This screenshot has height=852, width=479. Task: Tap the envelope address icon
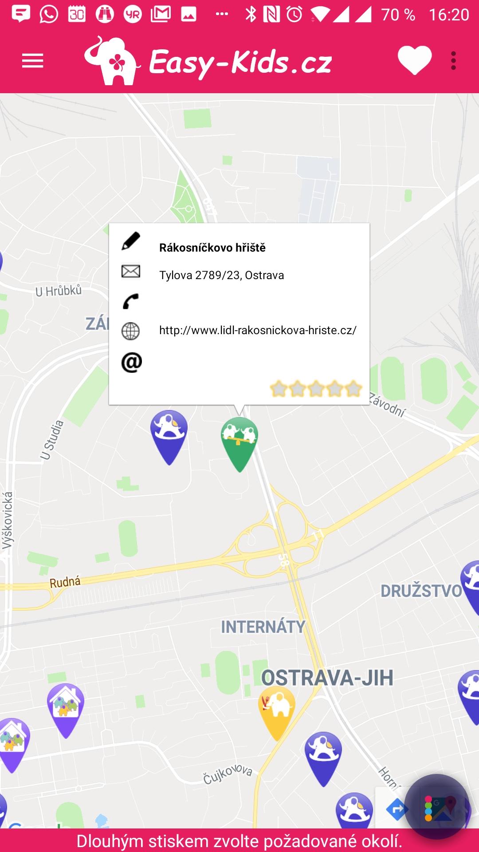click(x=131, y=271)
